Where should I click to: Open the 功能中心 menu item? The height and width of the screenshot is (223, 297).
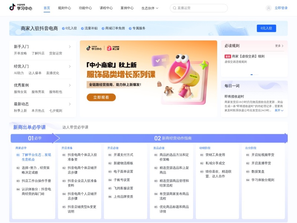pyautogui.click(x=85, y=8)
